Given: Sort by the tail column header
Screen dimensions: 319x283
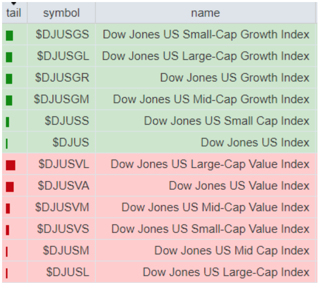Looking at the screenshot, I should (13, 13).
